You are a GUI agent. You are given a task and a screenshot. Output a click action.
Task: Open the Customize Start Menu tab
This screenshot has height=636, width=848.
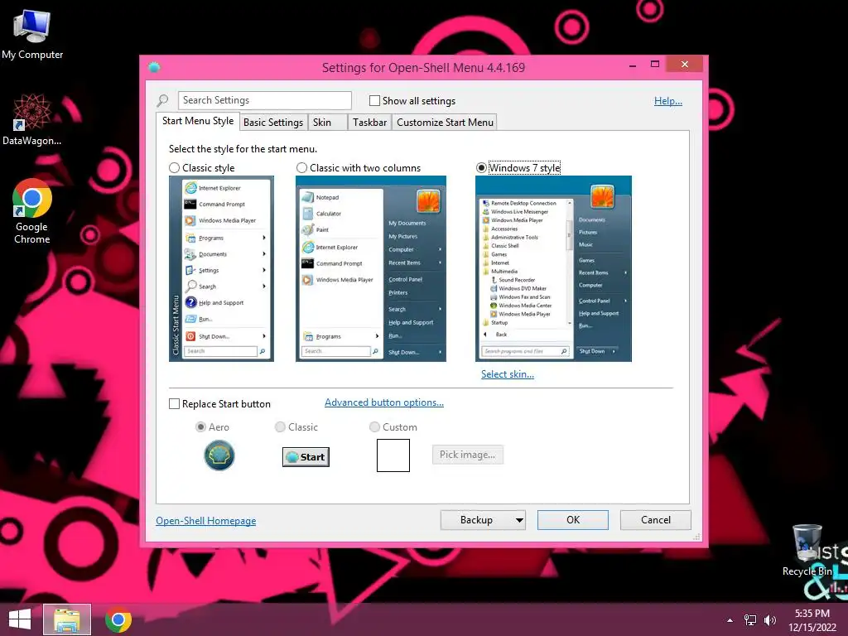pyautogui.click(x=445, y=123)
